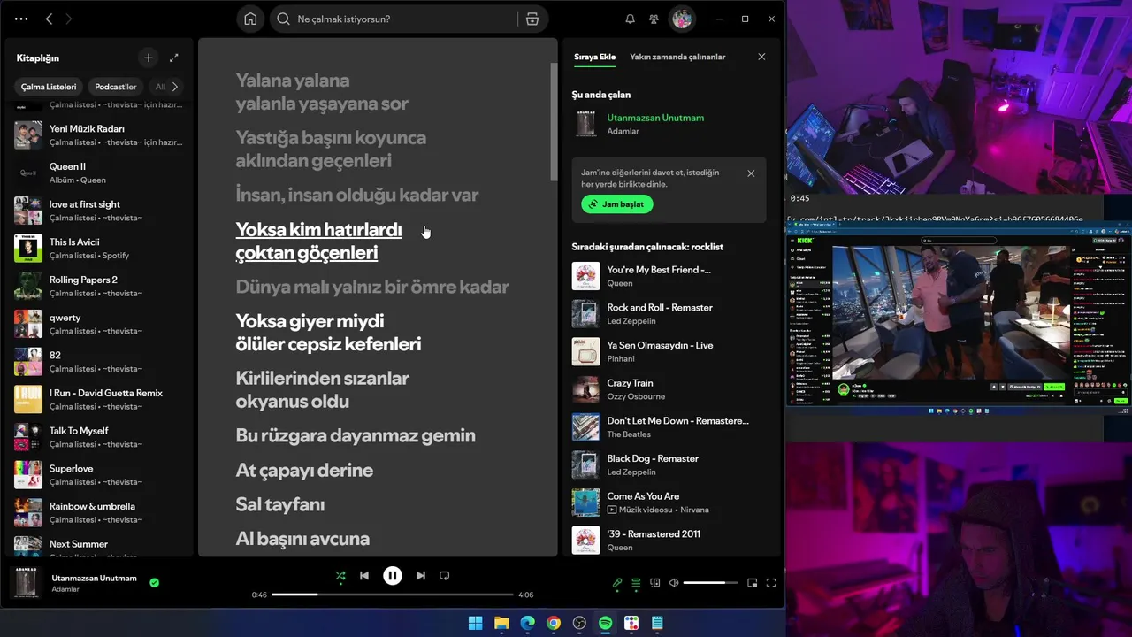
Task: Open the Superlove playlist
Action: [98, 475]
